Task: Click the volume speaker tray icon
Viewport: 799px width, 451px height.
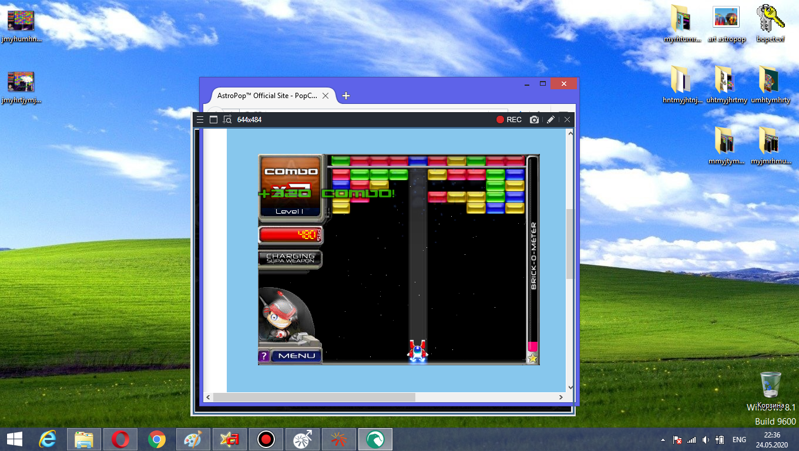Action: [x=706, y=440]
